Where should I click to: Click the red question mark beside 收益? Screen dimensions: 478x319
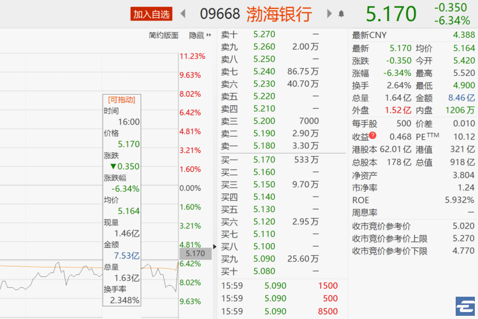(x=373, y=135)
